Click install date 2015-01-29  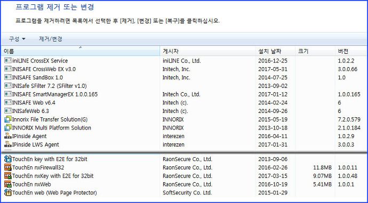point(273,193)
